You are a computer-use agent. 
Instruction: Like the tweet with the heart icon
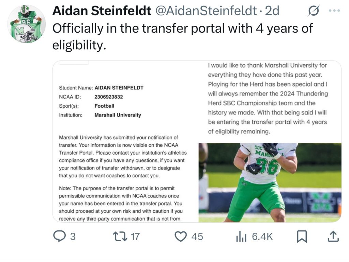click(181, 236)
